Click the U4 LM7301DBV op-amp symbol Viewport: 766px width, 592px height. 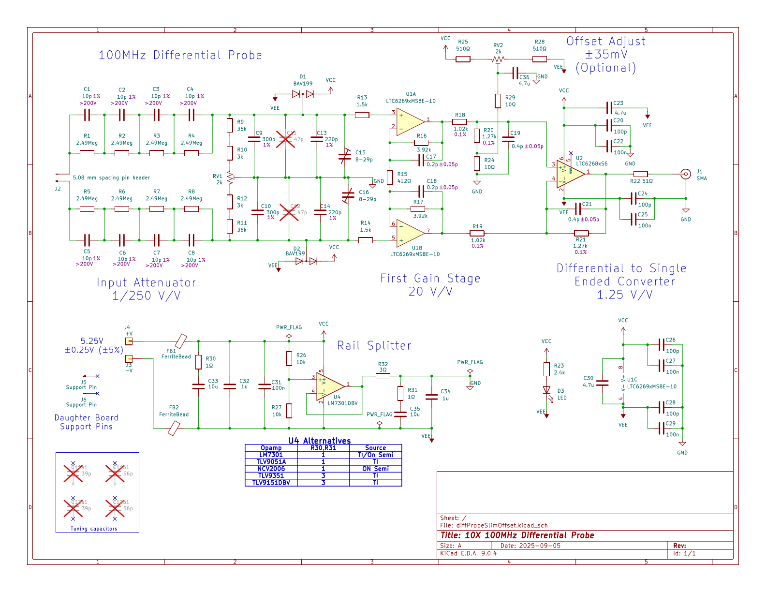click(329, 387)
